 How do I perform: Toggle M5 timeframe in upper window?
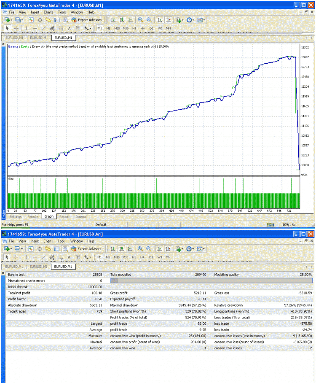point(108,28)
